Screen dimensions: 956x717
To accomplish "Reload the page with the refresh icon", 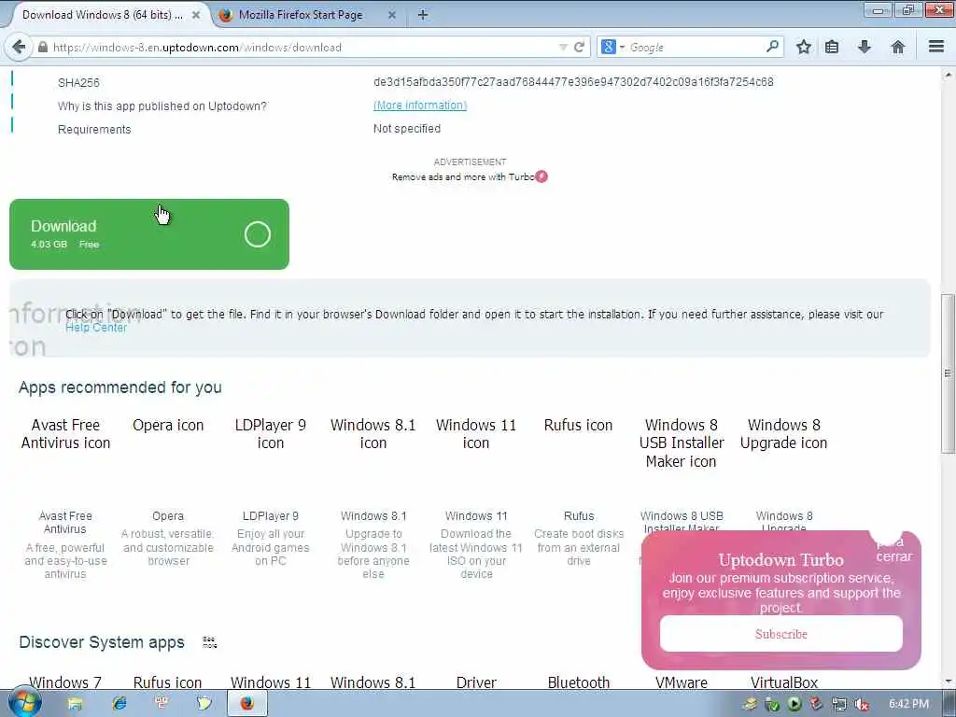I will click(579, 47).
